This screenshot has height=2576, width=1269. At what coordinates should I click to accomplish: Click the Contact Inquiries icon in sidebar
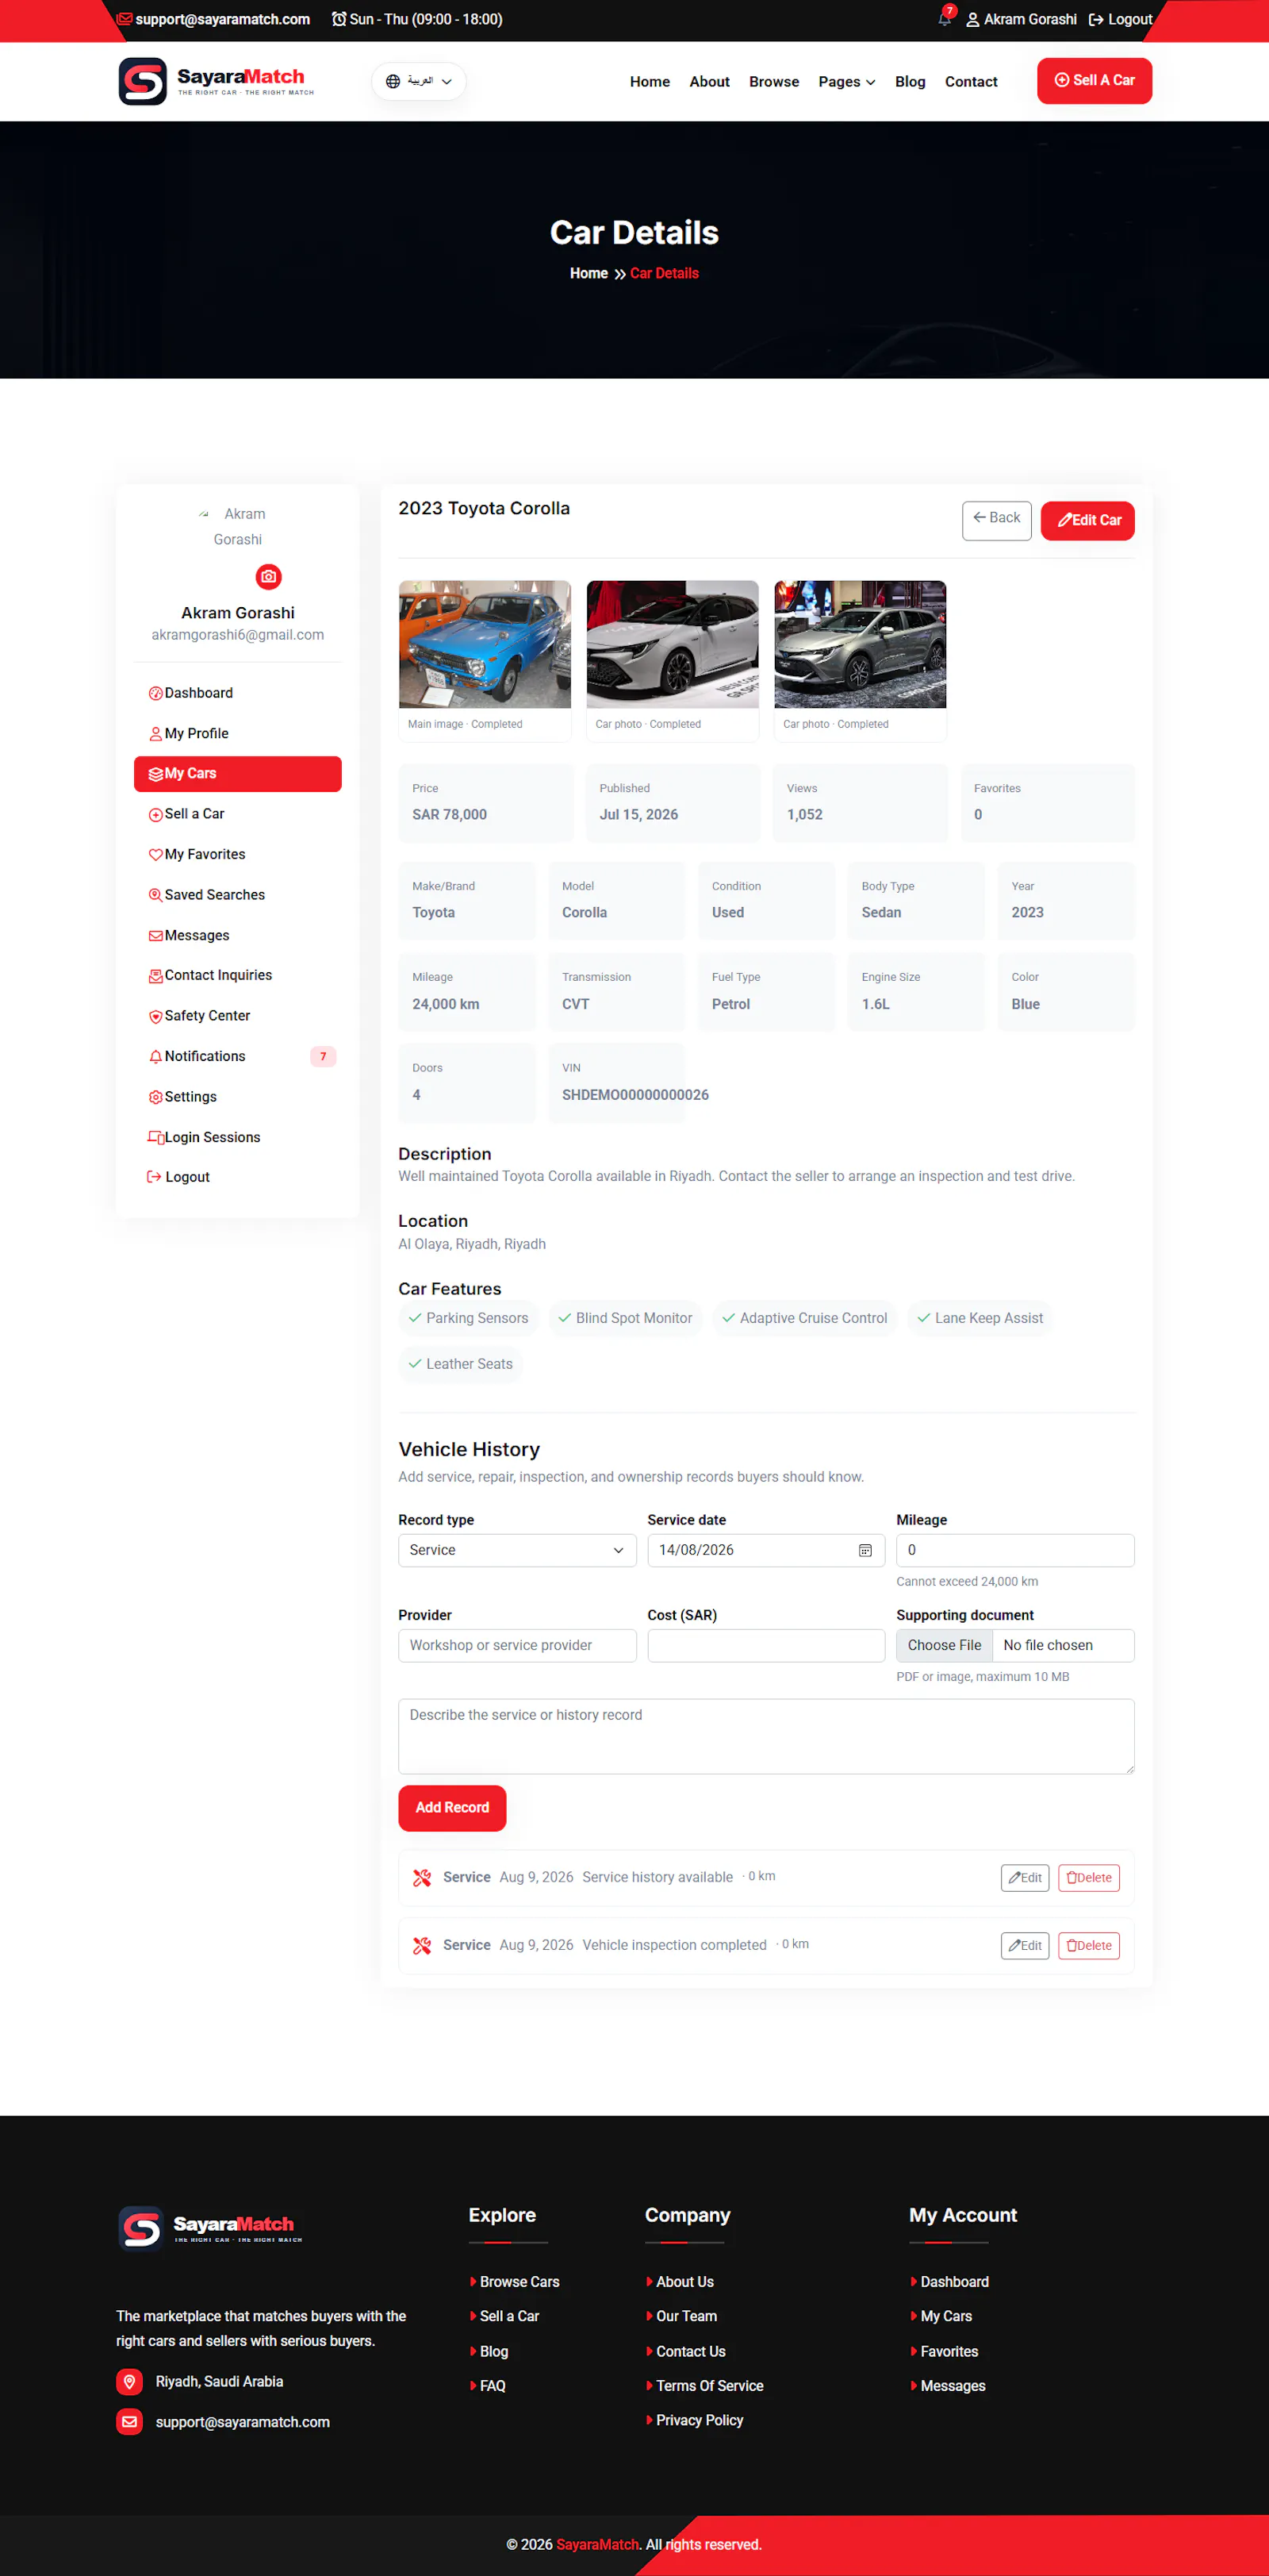coord(155,976)
